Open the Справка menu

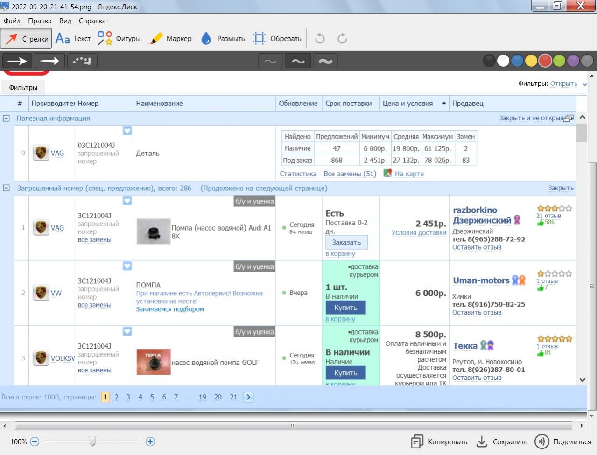92,21
